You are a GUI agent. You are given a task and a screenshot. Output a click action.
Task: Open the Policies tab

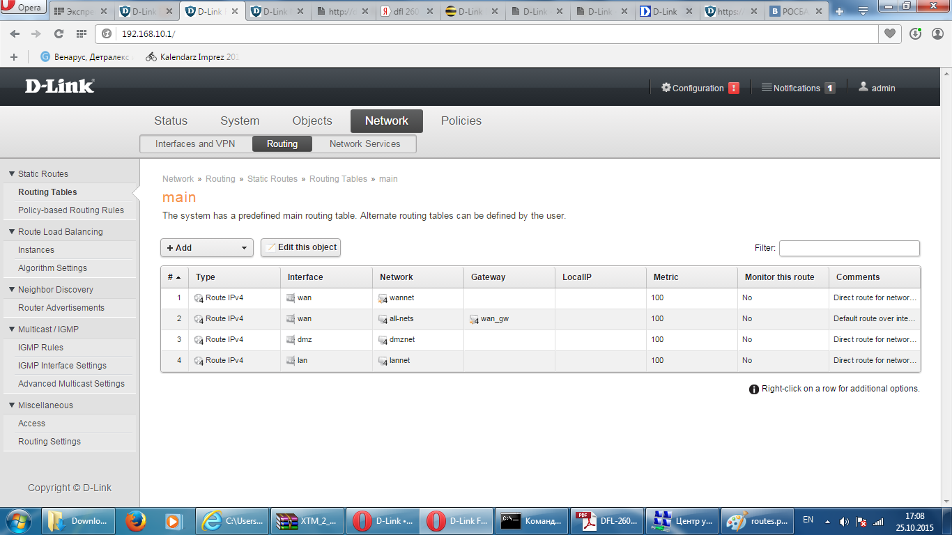tap(461, 121)
